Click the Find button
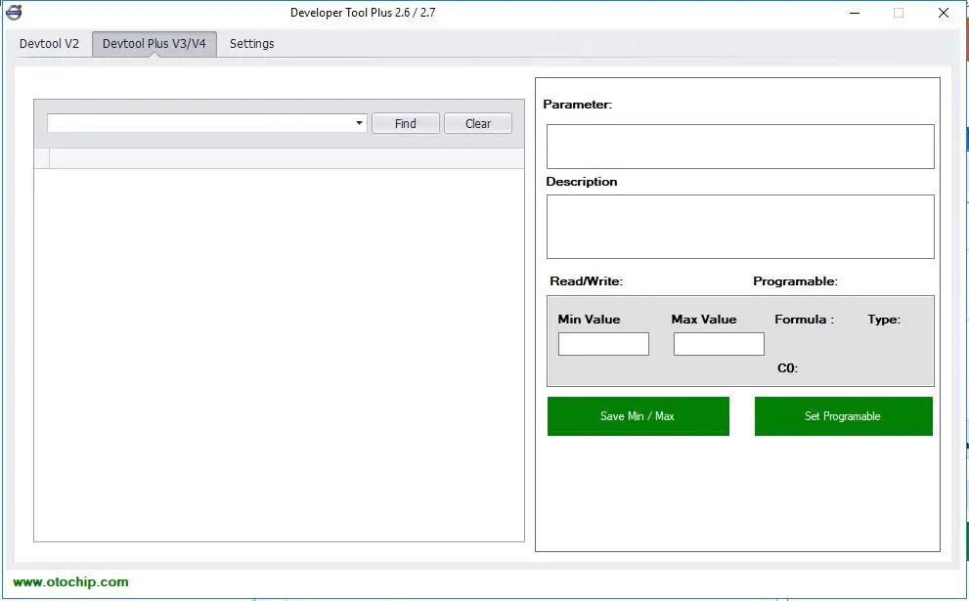 tap(406, 123)
